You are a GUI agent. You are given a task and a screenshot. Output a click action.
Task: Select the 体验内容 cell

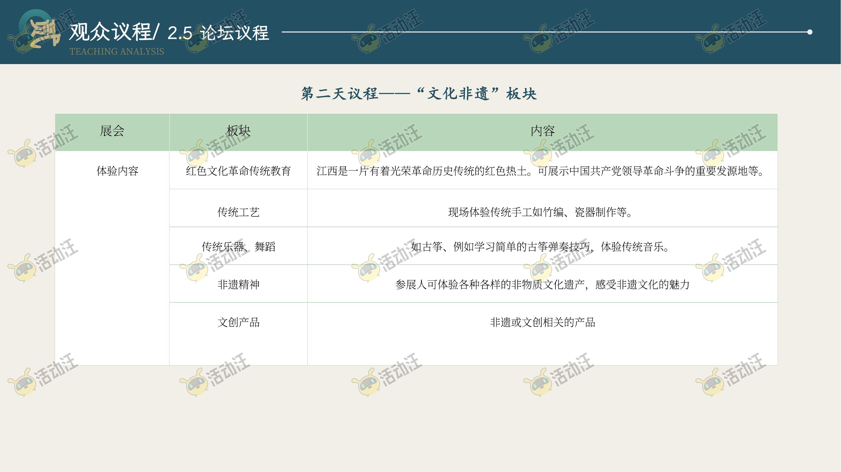(x=117, y=171)
